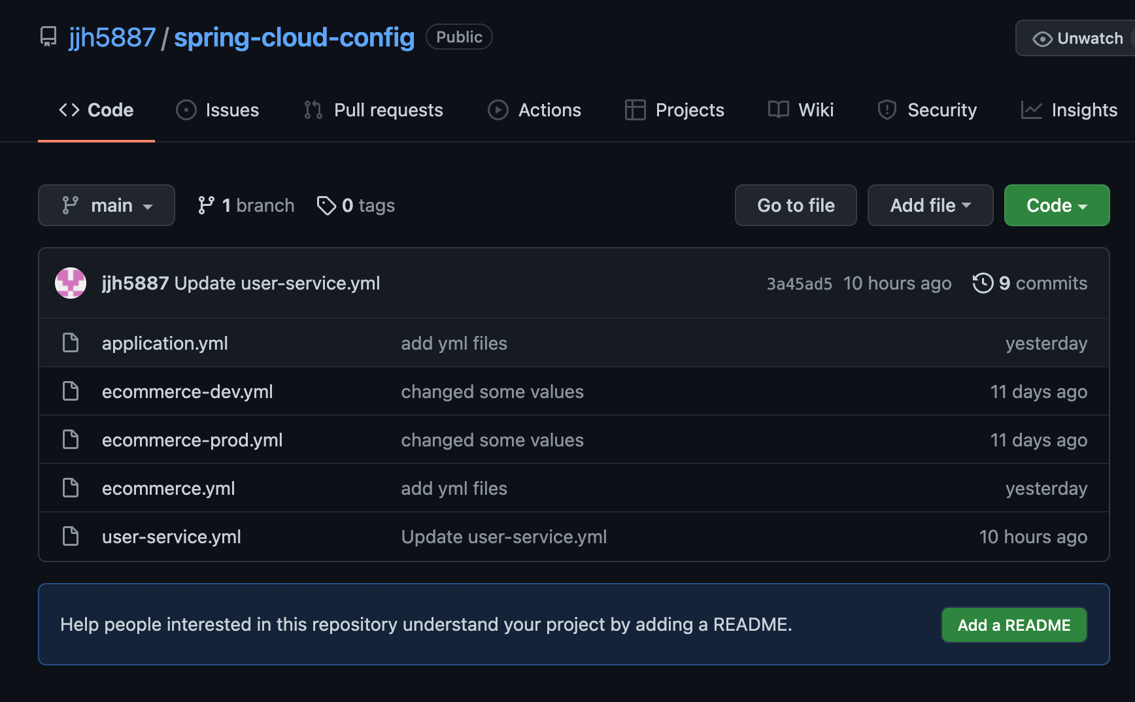Image resolution: width=1135 pixels, height=702 pixels.
Task: Open the Insights tab
Action: (x=1070, y=110)
